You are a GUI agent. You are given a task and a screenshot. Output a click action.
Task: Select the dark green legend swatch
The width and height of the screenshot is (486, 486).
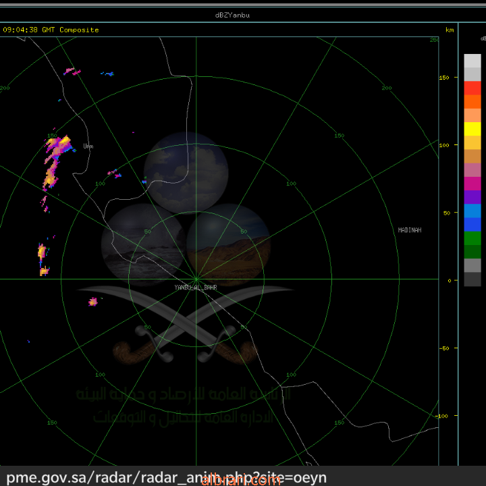pyautogui.click(x=473, y=252)
